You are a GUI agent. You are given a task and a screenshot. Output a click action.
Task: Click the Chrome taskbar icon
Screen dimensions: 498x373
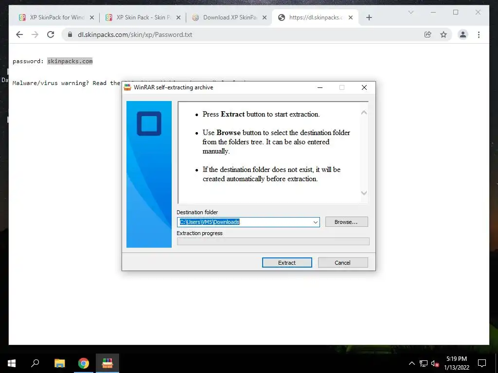pyautogui.click(x=84, y=363)
